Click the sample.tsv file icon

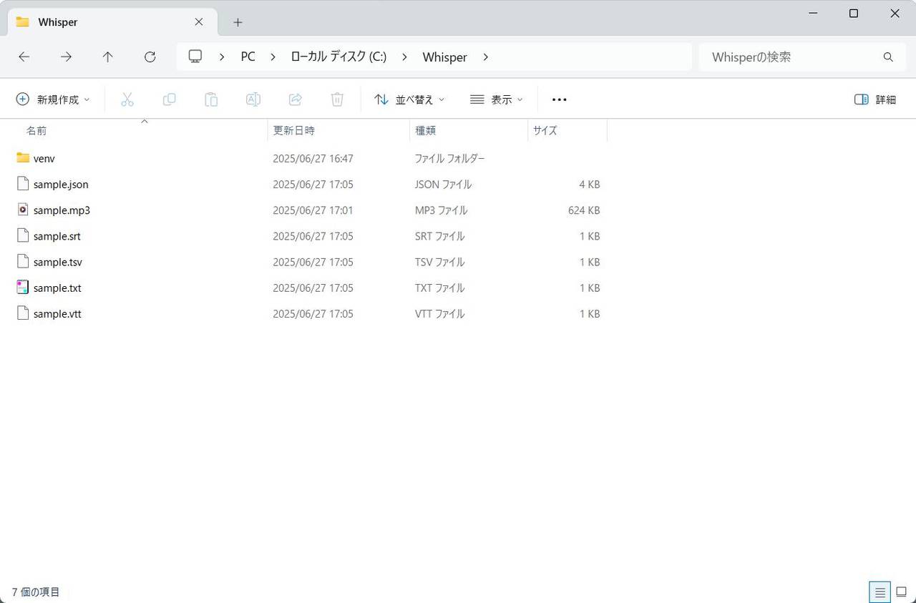point(23,262)
